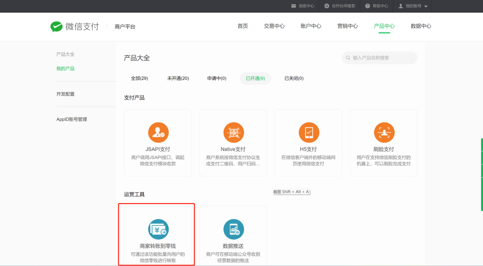483x266 pixels.
Task: Click the JSAPI支付 orange icon
Action: coord(158,133)
